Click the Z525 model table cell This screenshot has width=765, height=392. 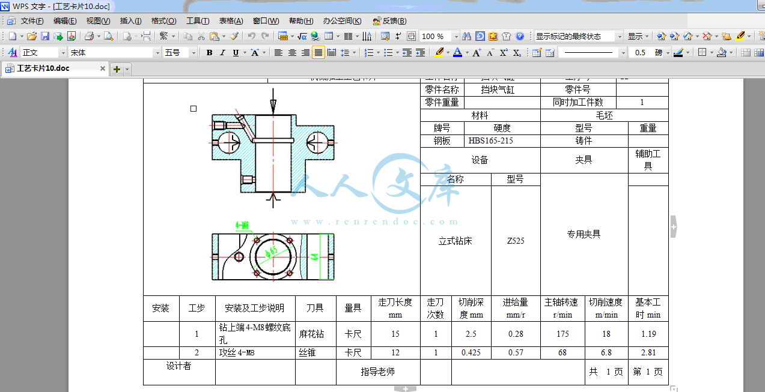515,241
